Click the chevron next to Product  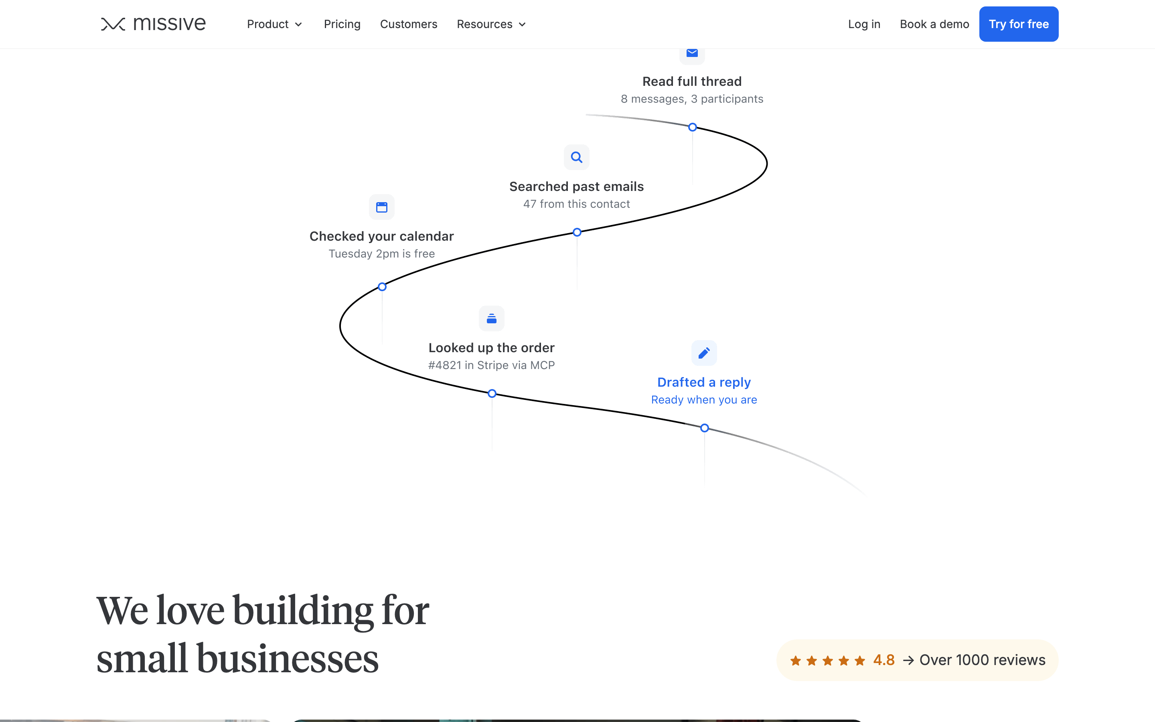(299, 24)
